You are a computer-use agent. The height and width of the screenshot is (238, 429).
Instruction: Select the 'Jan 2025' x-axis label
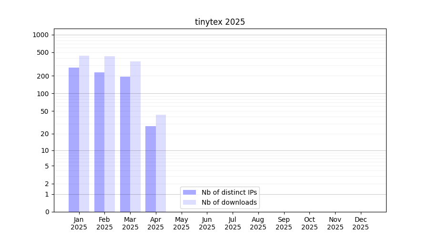(79, 223)
